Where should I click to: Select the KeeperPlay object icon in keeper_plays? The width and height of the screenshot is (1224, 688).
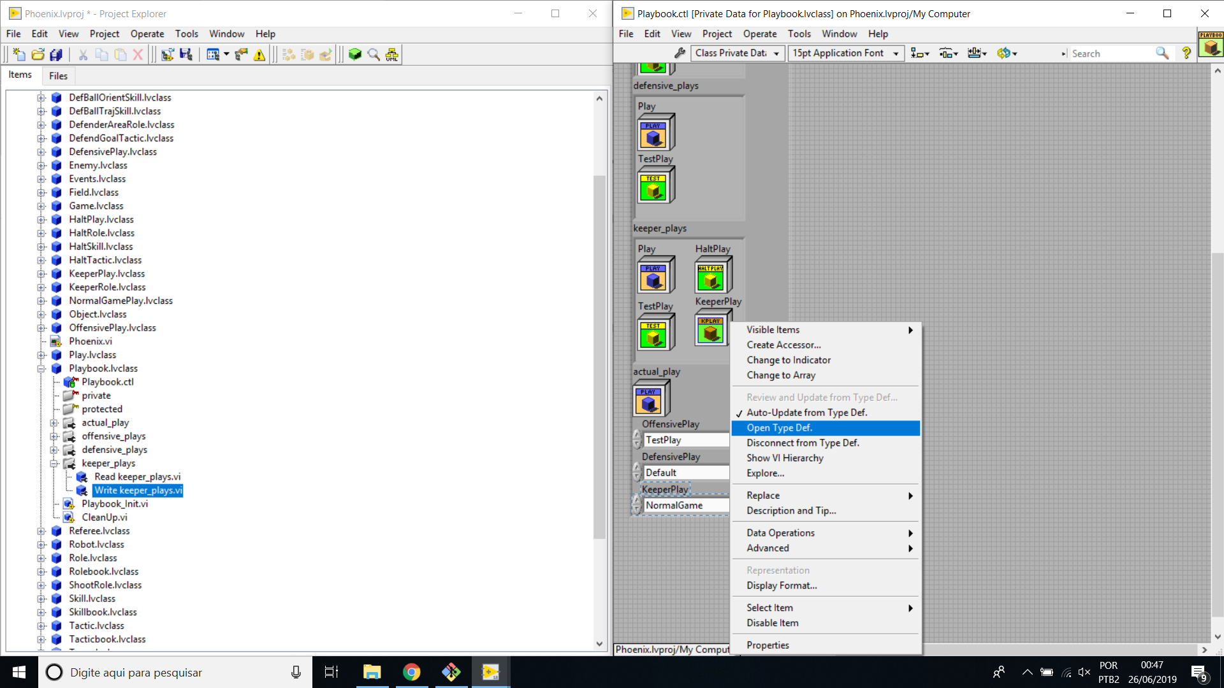point(713,328)
